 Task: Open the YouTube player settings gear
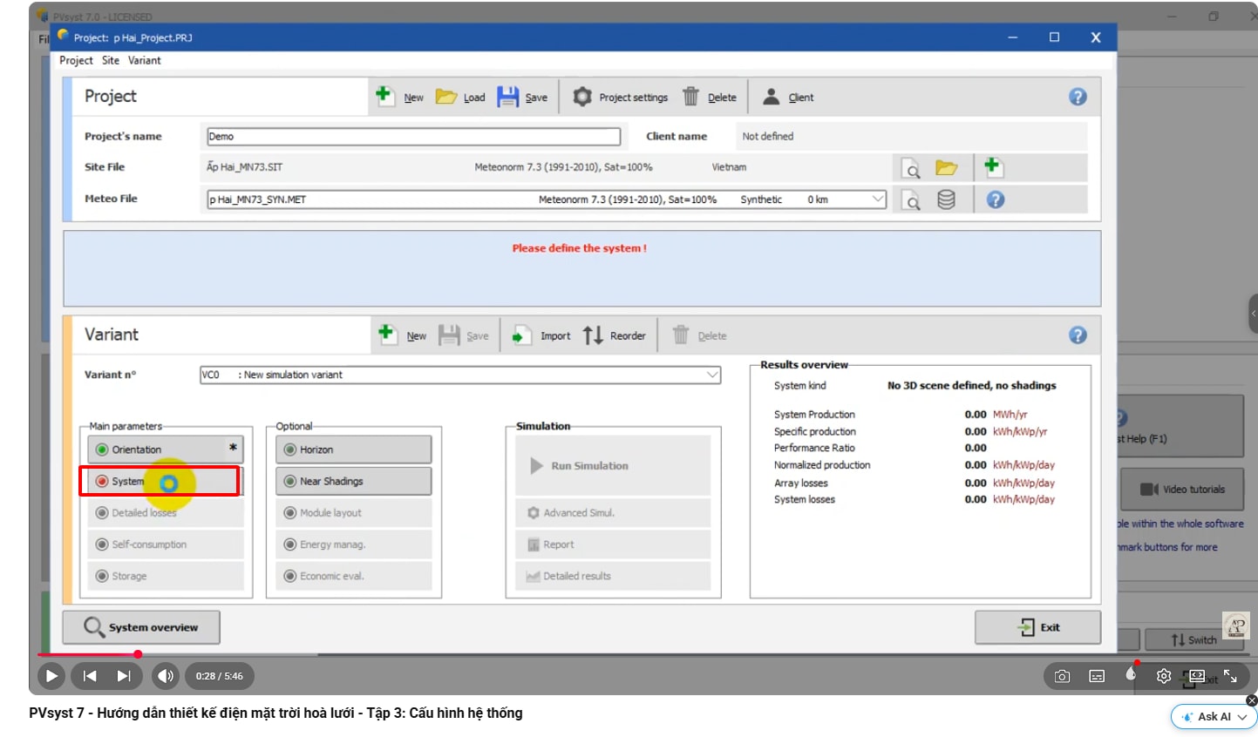[x=1163, y=676]
